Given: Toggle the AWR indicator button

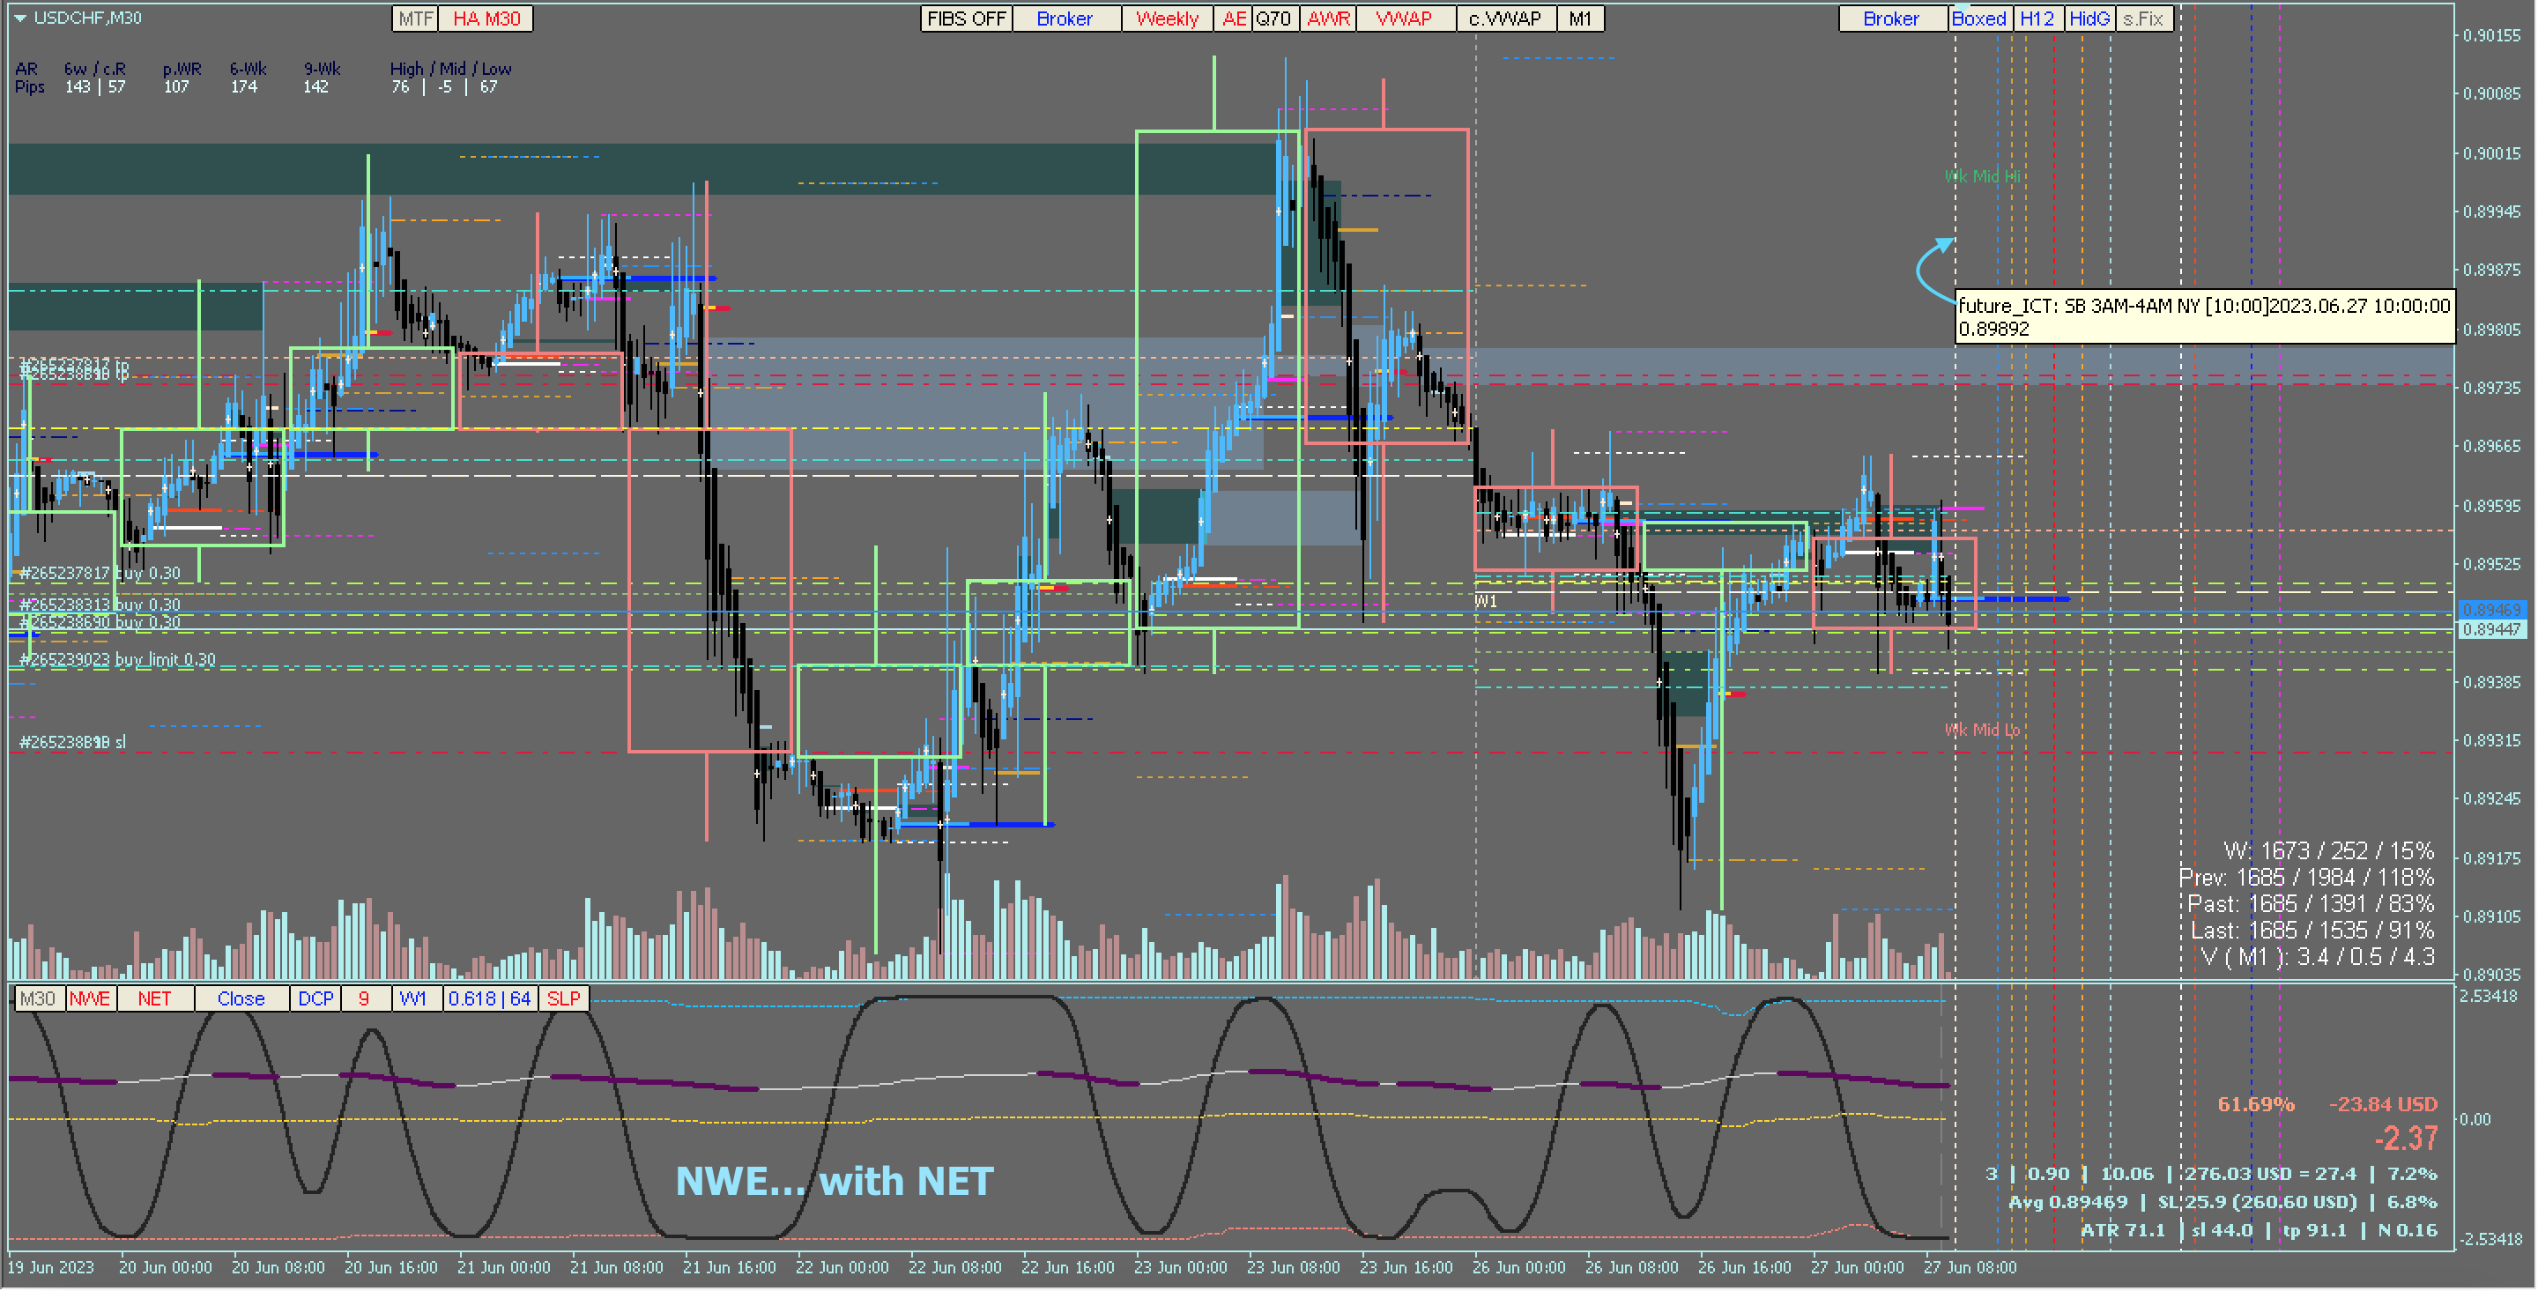Looking at the screenshot, I should tap(1328, 19).
